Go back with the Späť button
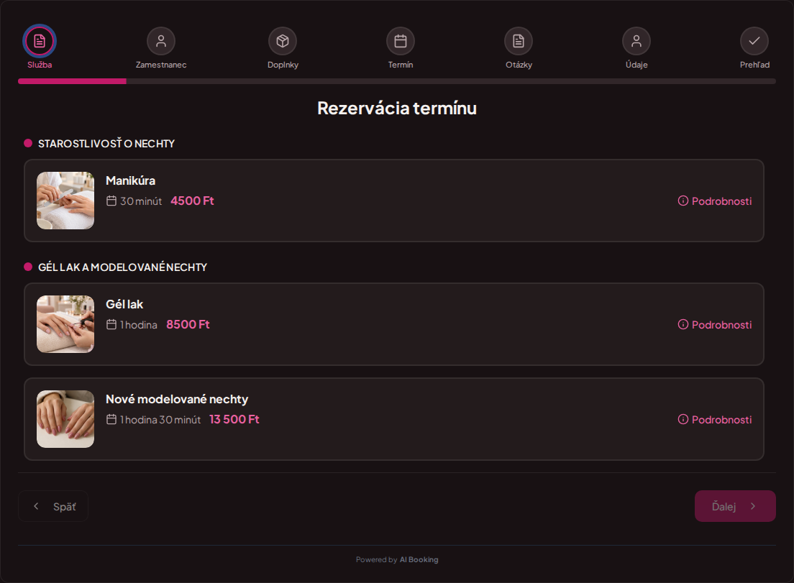Screen dimensions: 794x583 53,506
